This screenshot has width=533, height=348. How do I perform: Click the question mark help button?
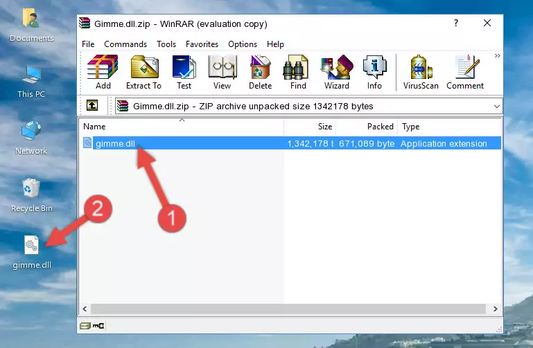point(456,23)
